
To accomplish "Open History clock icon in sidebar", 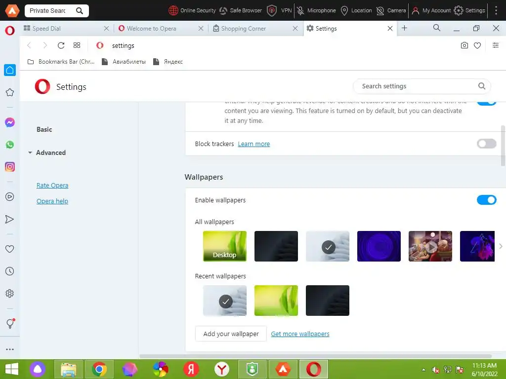I will [x=10, y=271].
